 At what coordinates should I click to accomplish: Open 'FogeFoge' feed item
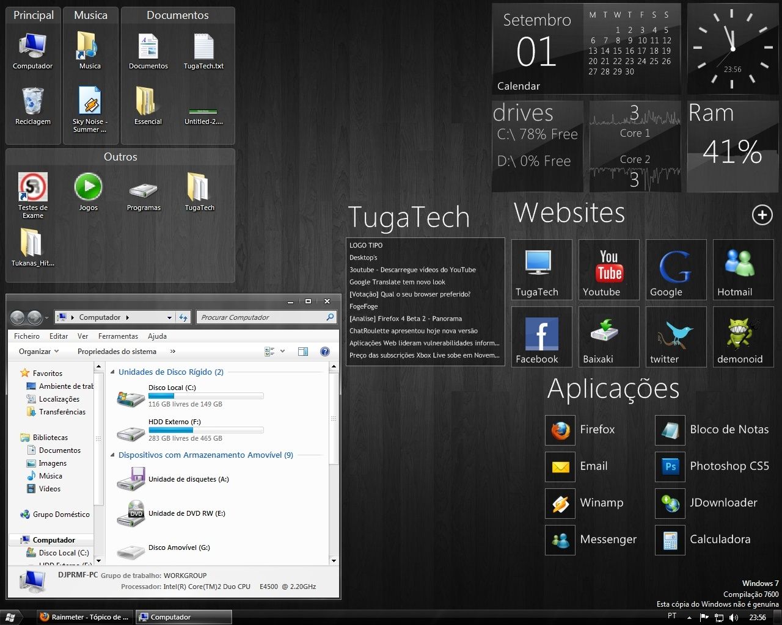tap(364, 306)
